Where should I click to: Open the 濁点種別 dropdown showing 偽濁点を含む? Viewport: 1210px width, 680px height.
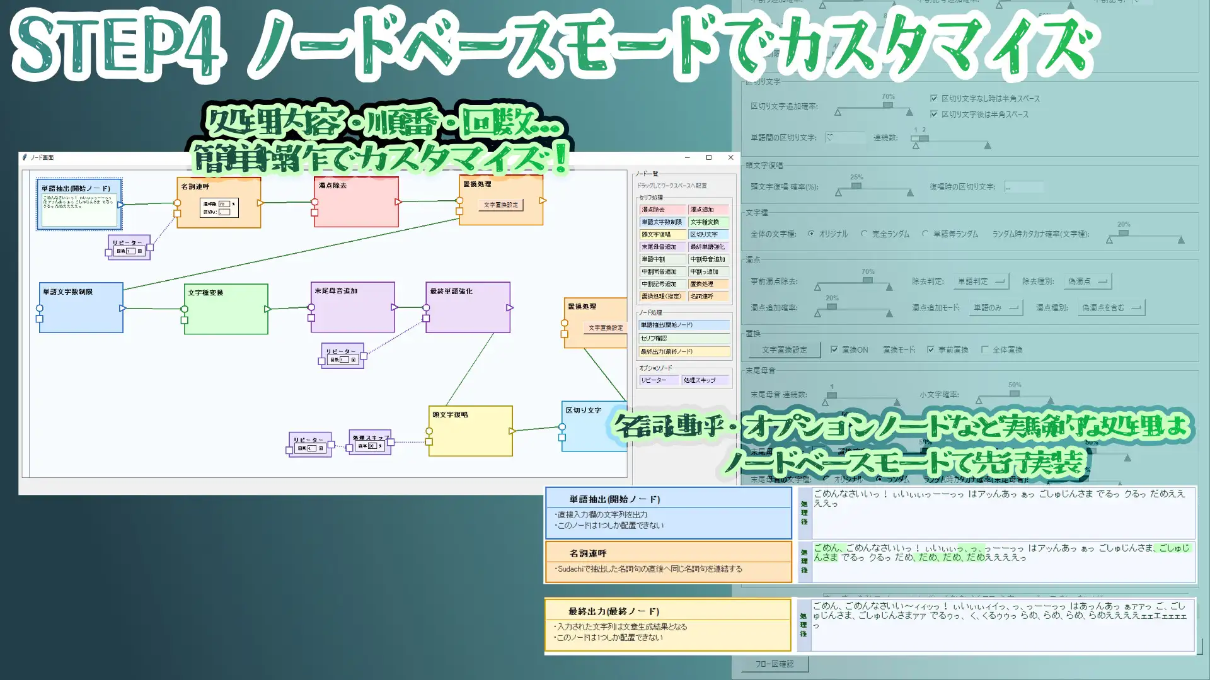pos(1111,308)
